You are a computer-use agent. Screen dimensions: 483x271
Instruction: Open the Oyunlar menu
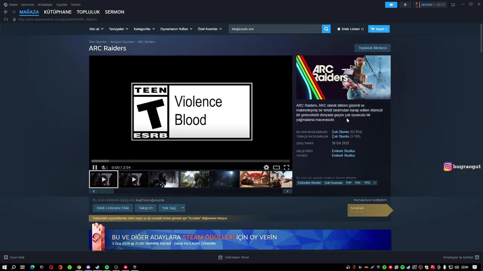pos(62,5)
